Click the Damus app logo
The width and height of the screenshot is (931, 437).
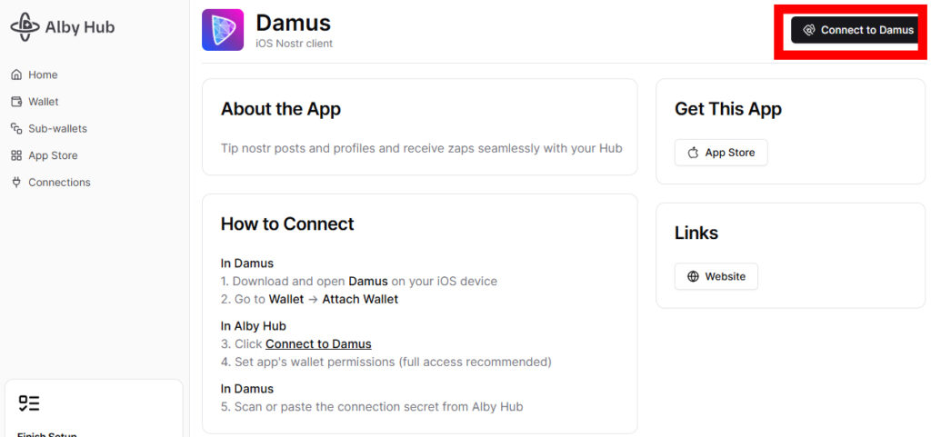[x=223, y=30]
